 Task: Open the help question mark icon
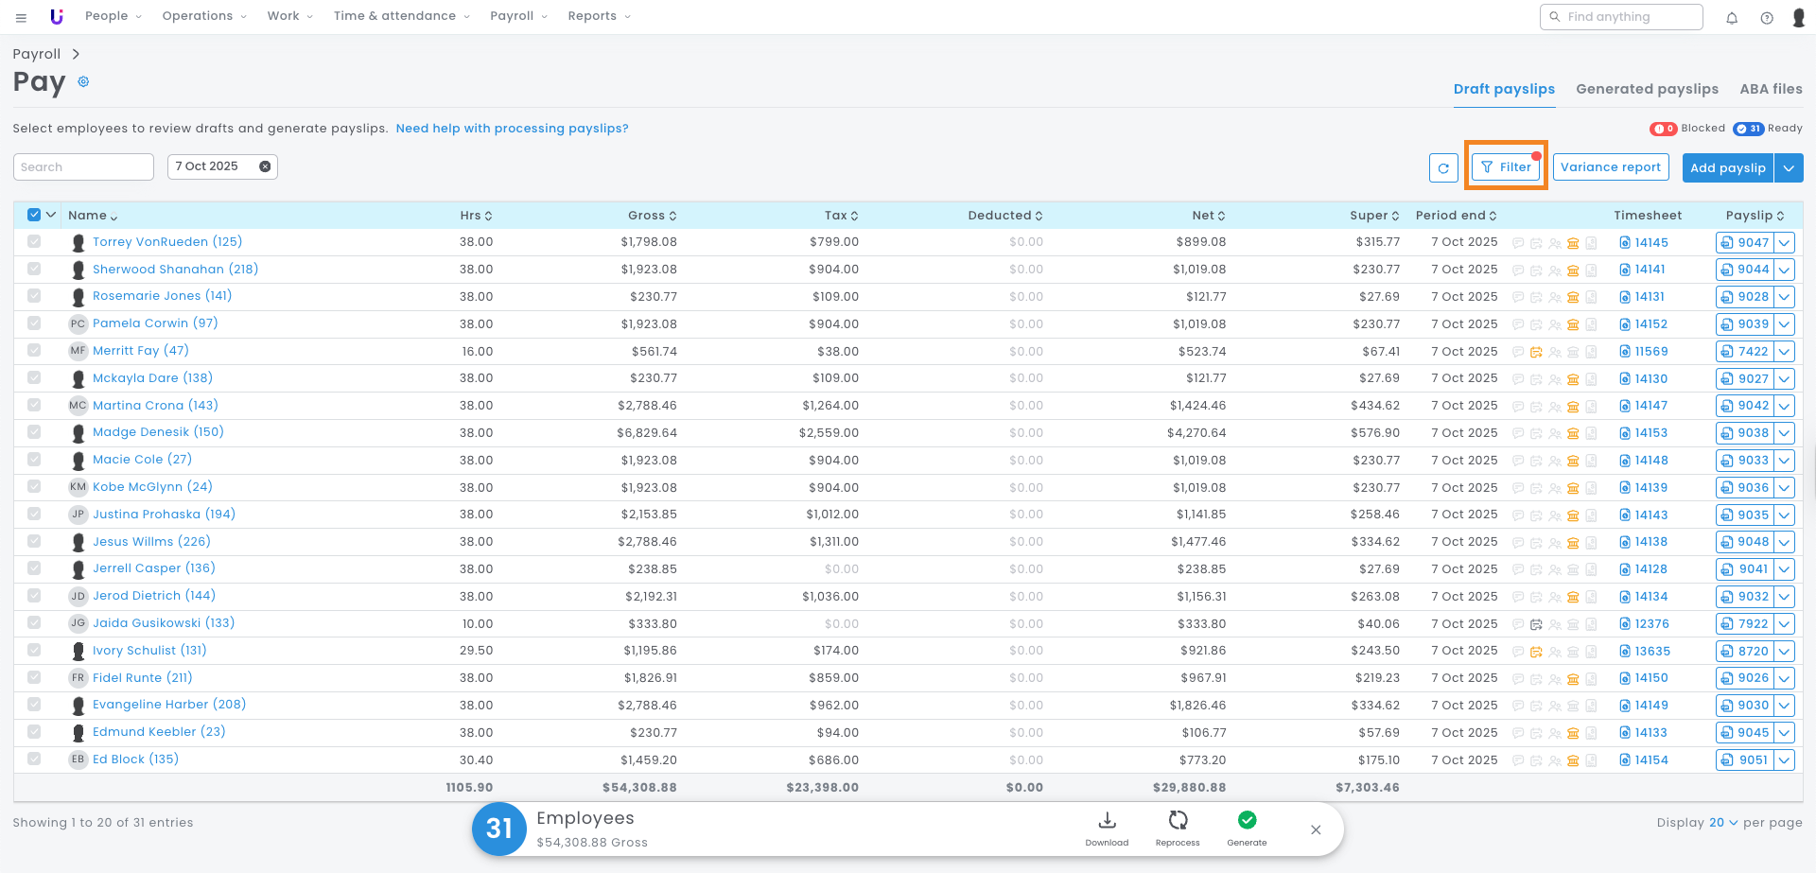(x=1767, y=17)
